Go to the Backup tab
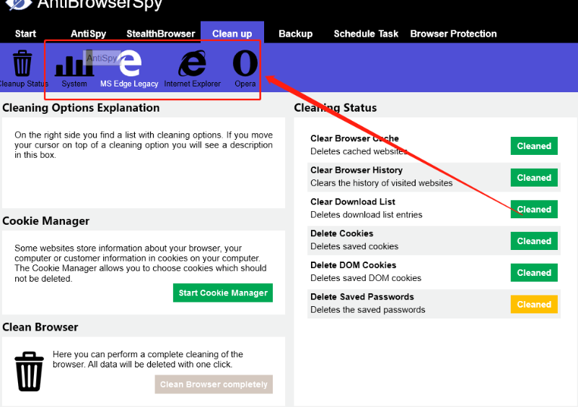The image size is (578, 407). click(296, 34)
